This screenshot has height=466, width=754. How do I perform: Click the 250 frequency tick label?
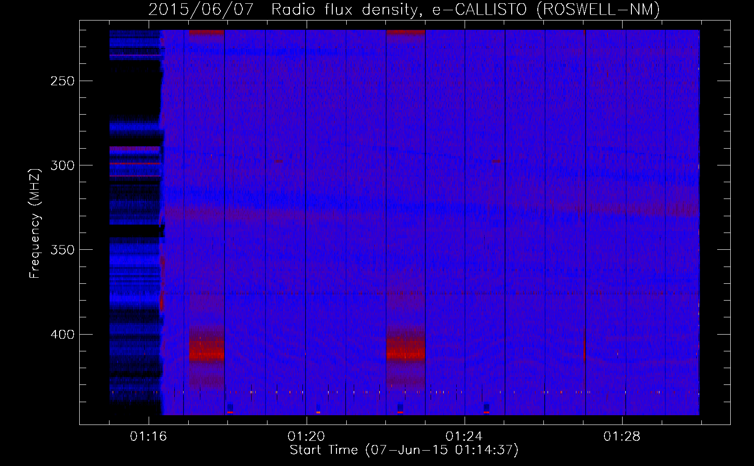62,81
